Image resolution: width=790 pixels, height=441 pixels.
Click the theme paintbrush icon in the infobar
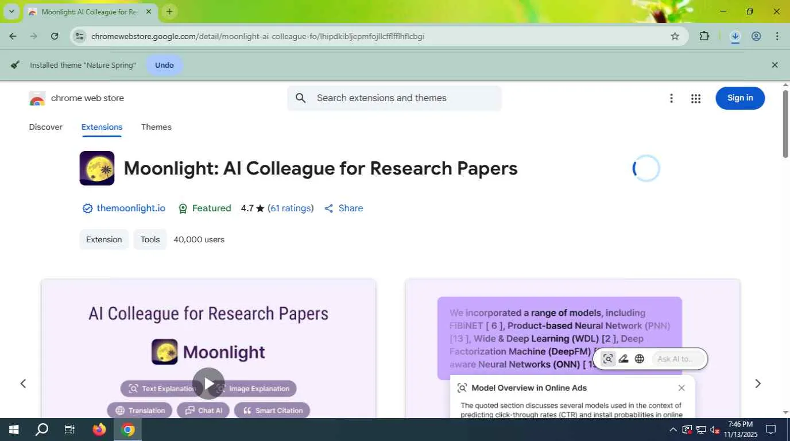[x=16, y=65]
